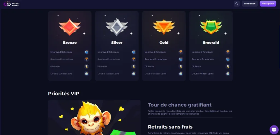The width and height of the screenshot is (280, 135).
Task: Open the search magnifier icon
Action: [237, 4]
